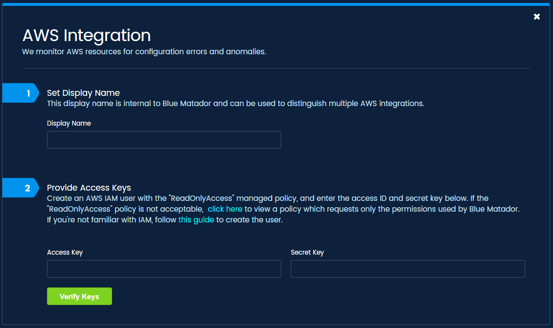
Task: Click the Set Display Name heading
Action: coord(83,92)
